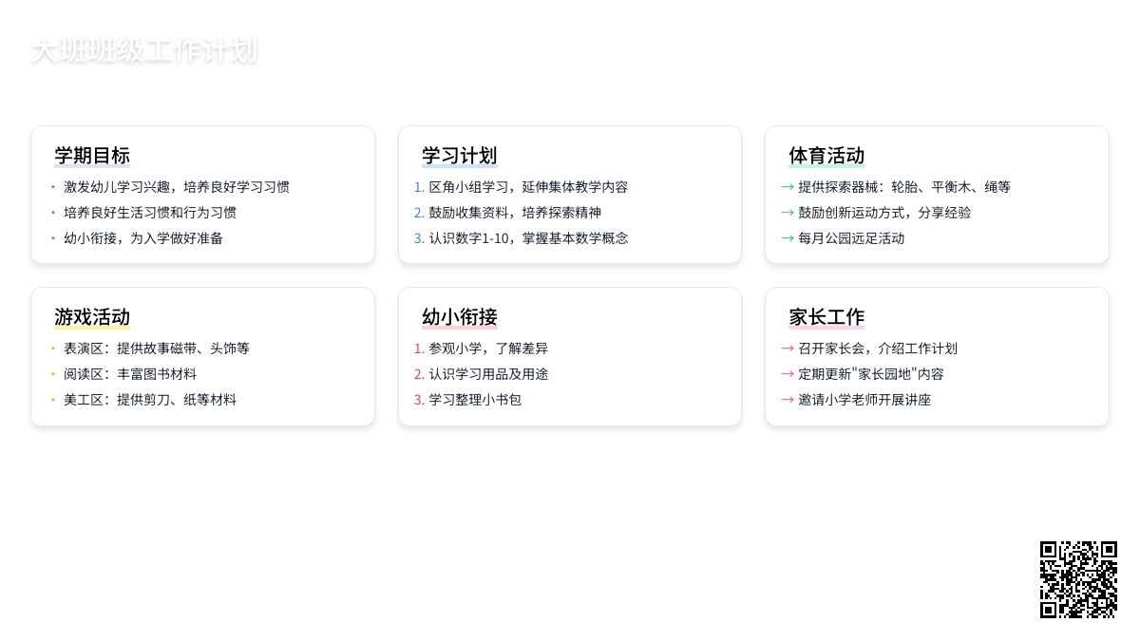
Task: Click the pink arrow before 召开家长会
Action: [x=788, y=349]
